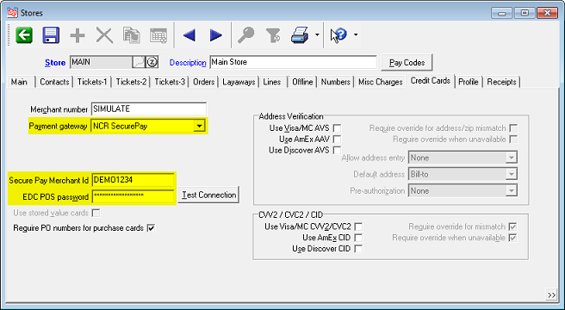Open the Payment gateway dropdown
This screenshot has height=310, width=565.
[x=199, y=126]
